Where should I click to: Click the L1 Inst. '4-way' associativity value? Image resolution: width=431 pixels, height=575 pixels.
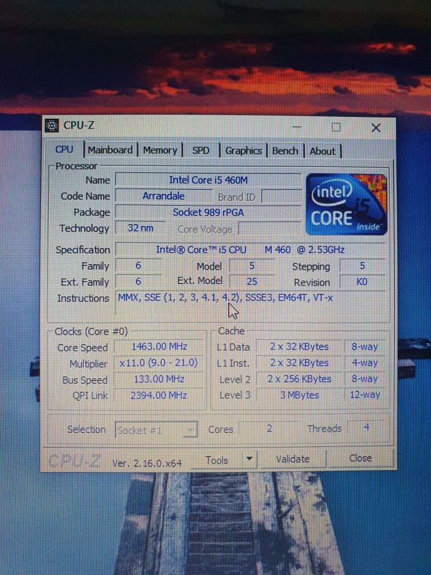click(x=365, y=363)
